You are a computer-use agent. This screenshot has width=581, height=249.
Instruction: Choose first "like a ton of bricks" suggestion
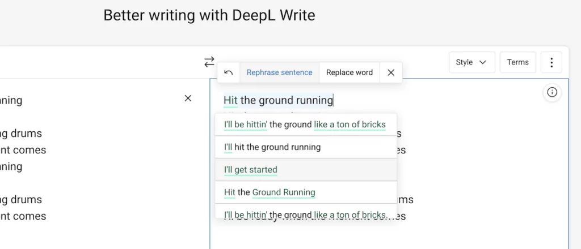(x=306, y=124)
